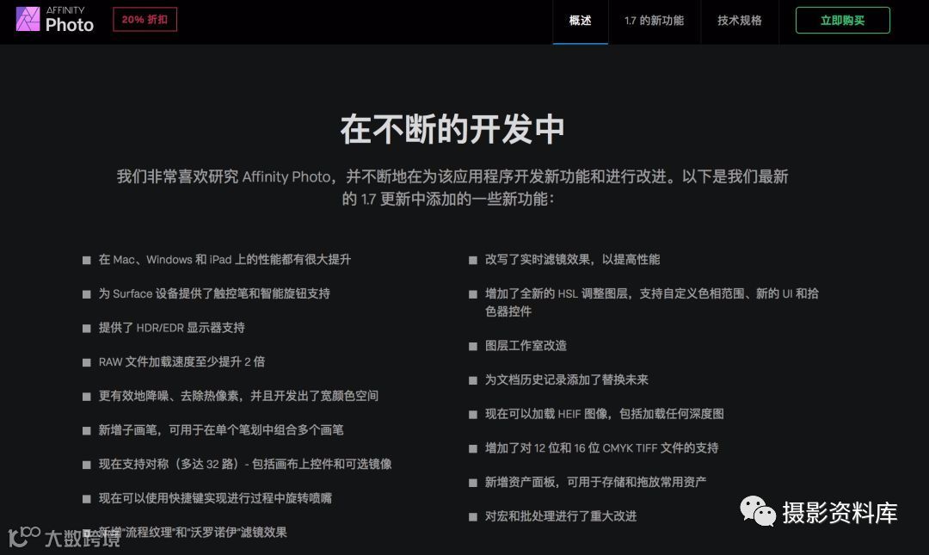Click text 改写了实时滤镜效果，以提高性能

tap(572, 259)
